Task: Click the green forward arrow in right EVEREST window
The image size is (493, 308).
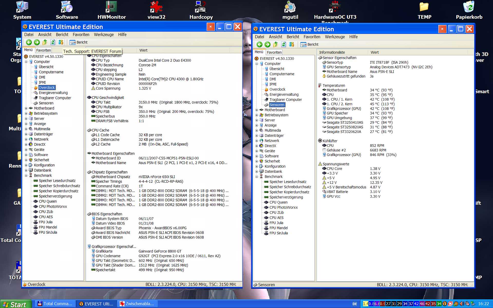Action: [268, 44]
